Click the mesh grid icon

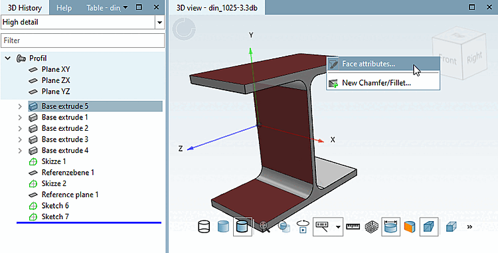coord(371,226)
